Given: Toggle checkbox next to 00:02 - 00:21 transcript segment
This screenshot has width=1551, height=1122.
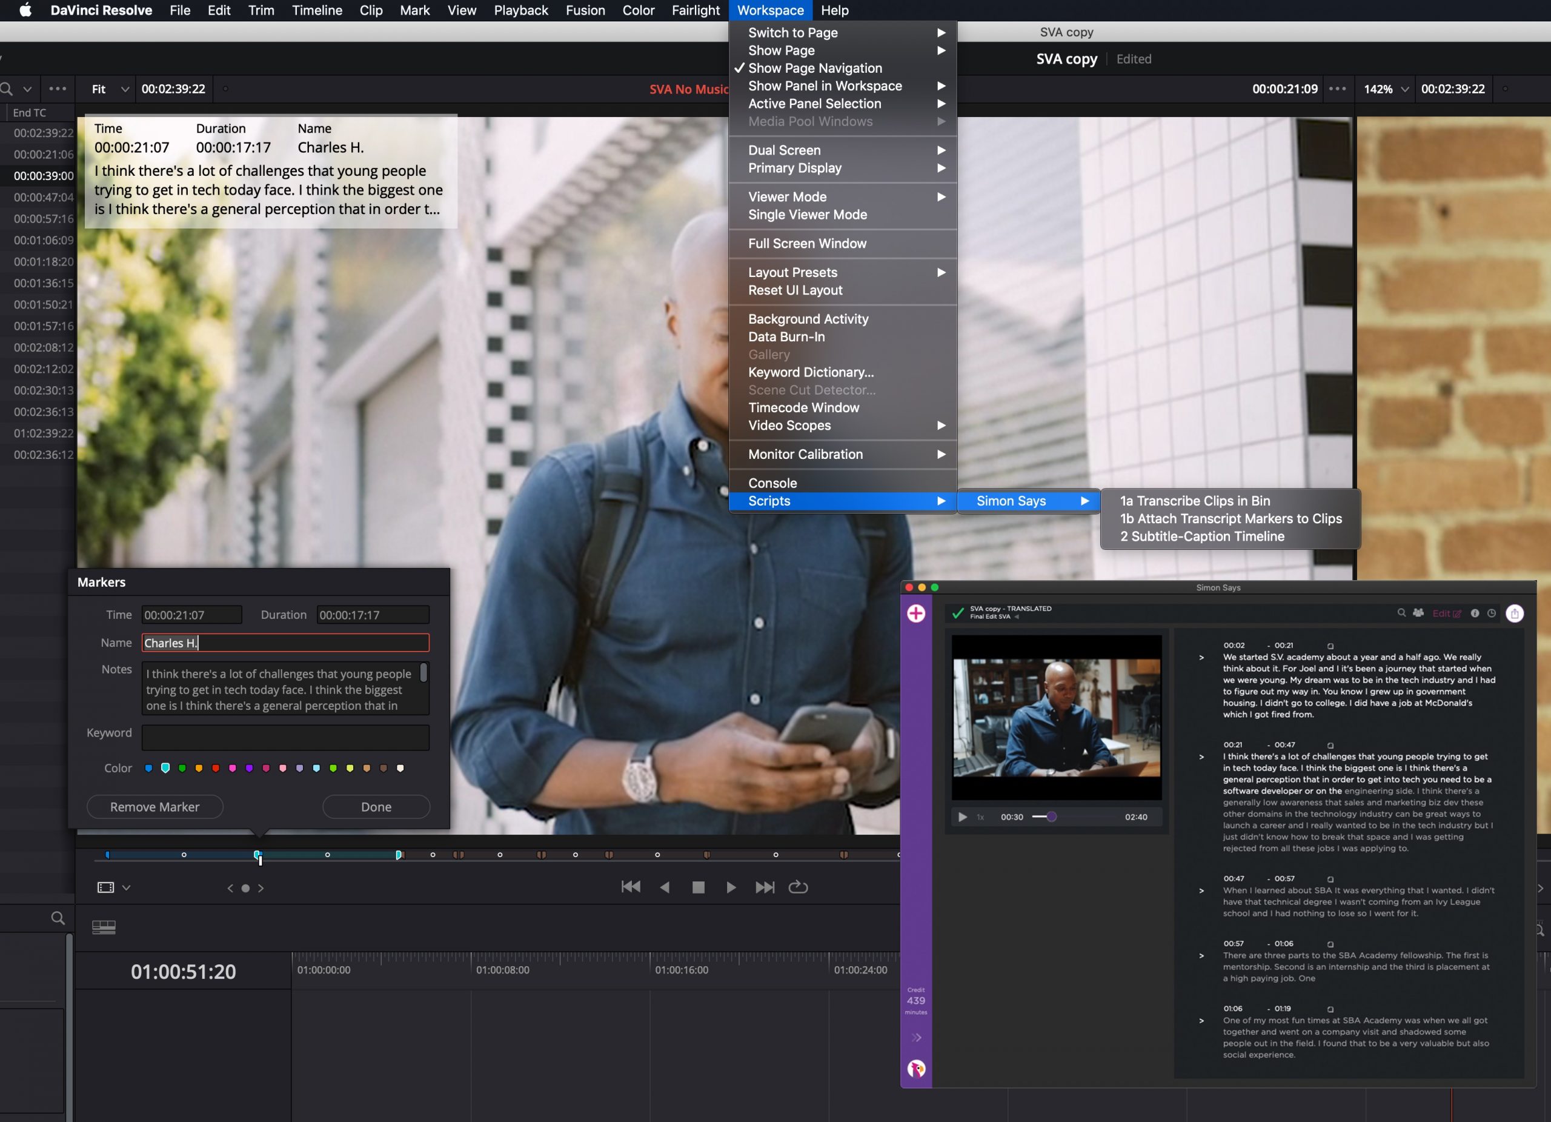Looking at the screenshot, I should [x=1330, y=646].
